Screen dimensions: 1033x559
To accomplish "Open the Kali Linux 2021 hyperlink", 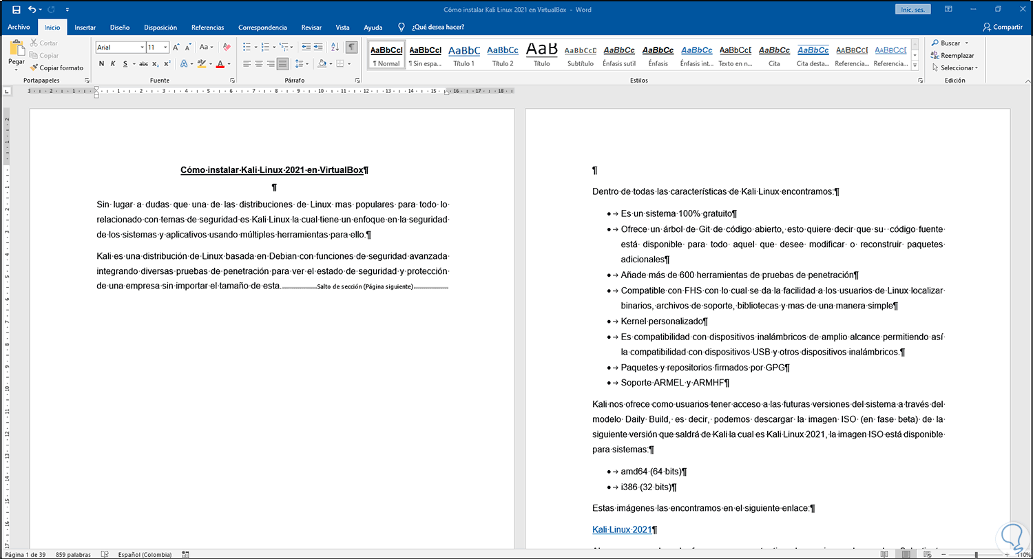I will 622,529.
